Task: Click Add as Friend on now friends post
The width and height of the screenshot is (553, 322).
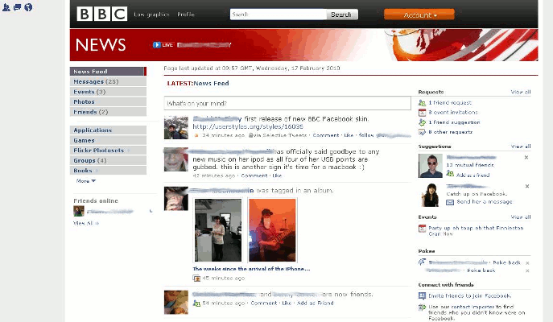Action: point(315,303)
